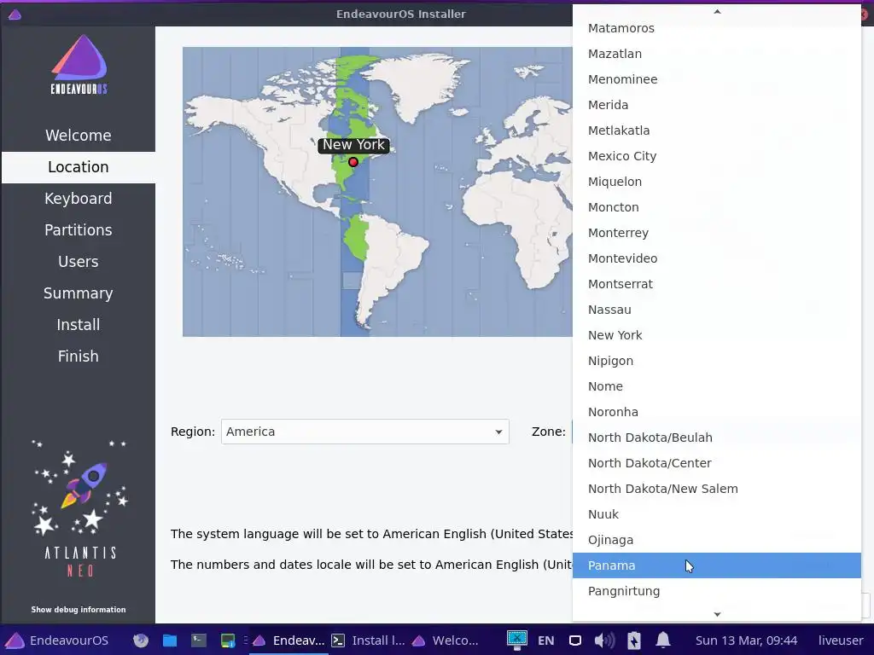
Task: Open the liveuser session menu
Action: coord(840,641)
